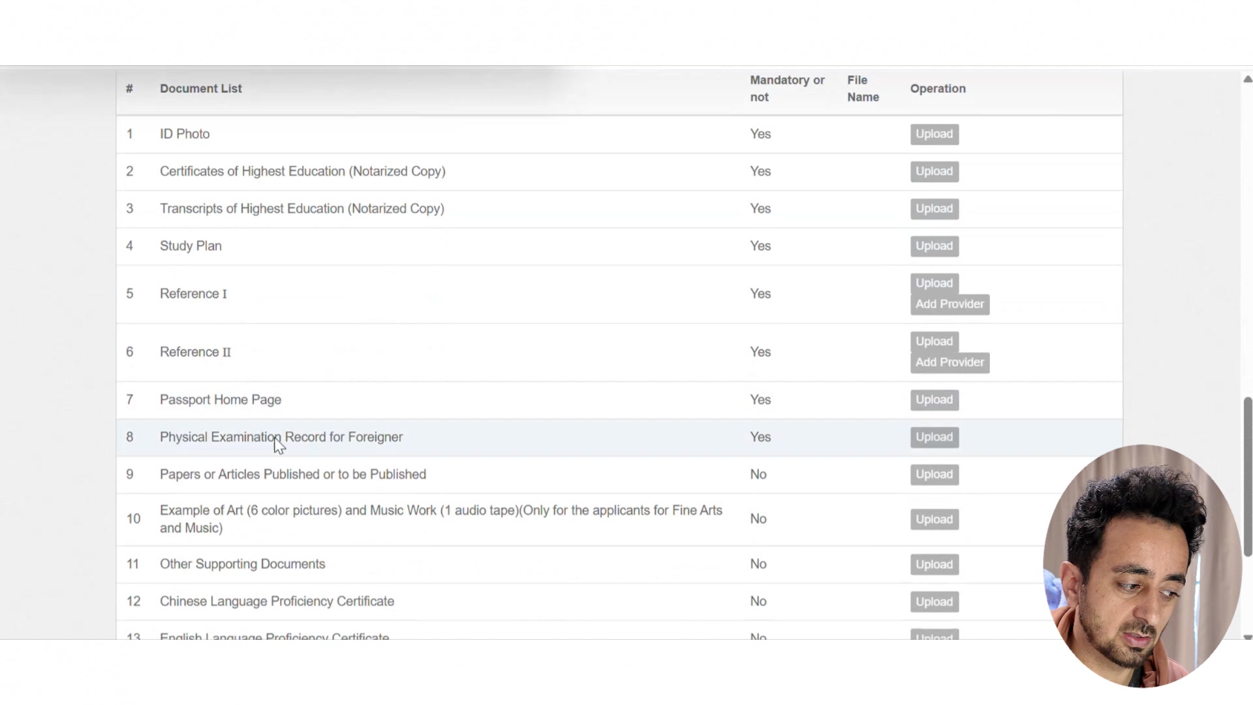Select 'Physical Examination Record for Foreigner' text
This screenshot has width=1253, height=705.
[x=281, y=437]
